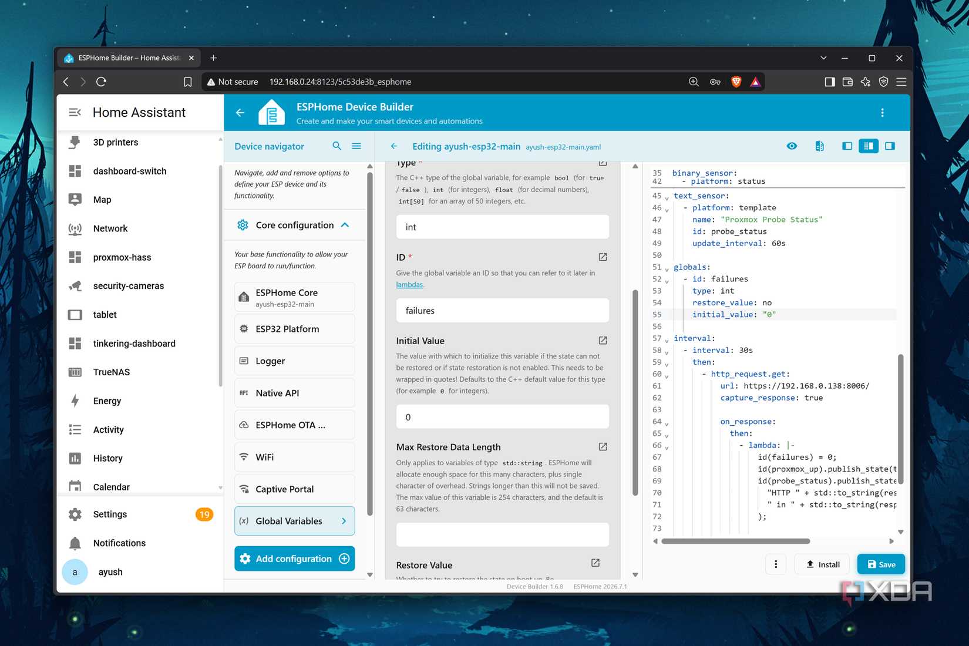The width and height of the screenshot is (969, 646).
Task: Go back with ESPHome header arrow
Action: 240,113
